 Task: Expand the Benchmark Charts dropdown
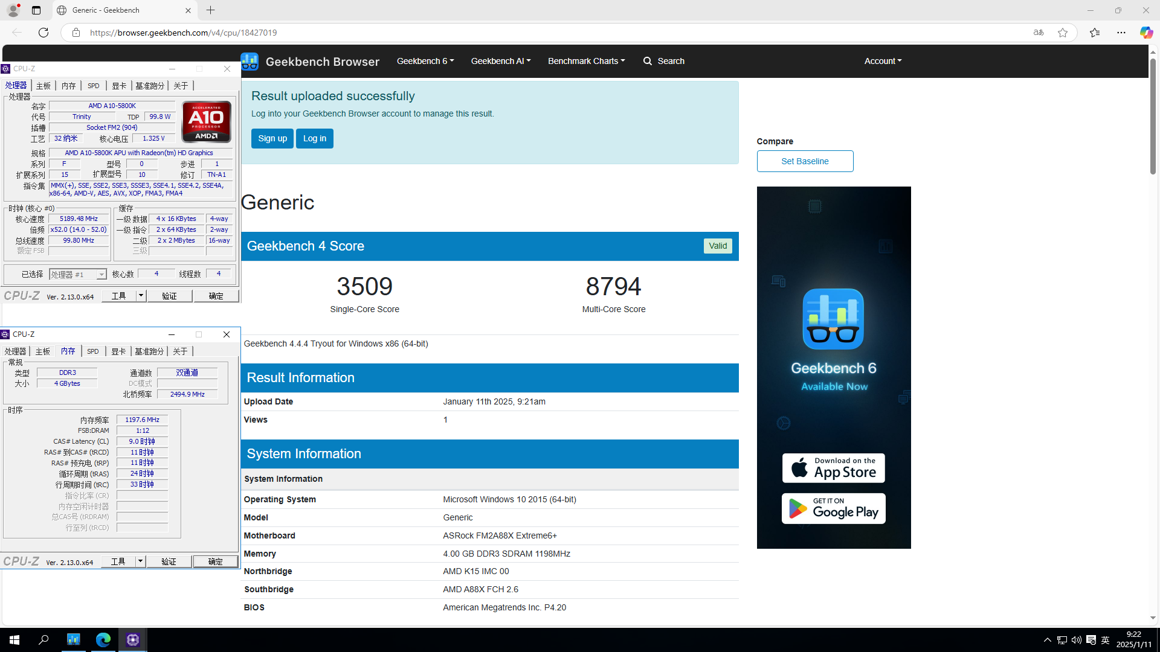587,61
